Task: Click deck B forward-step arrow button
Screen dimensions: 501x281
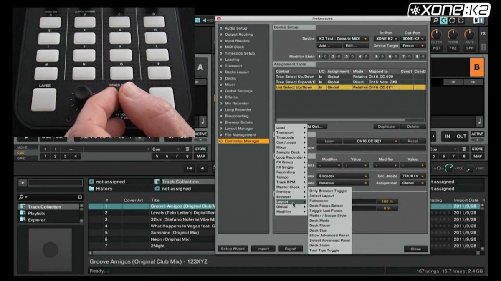Action: (474, 82)
